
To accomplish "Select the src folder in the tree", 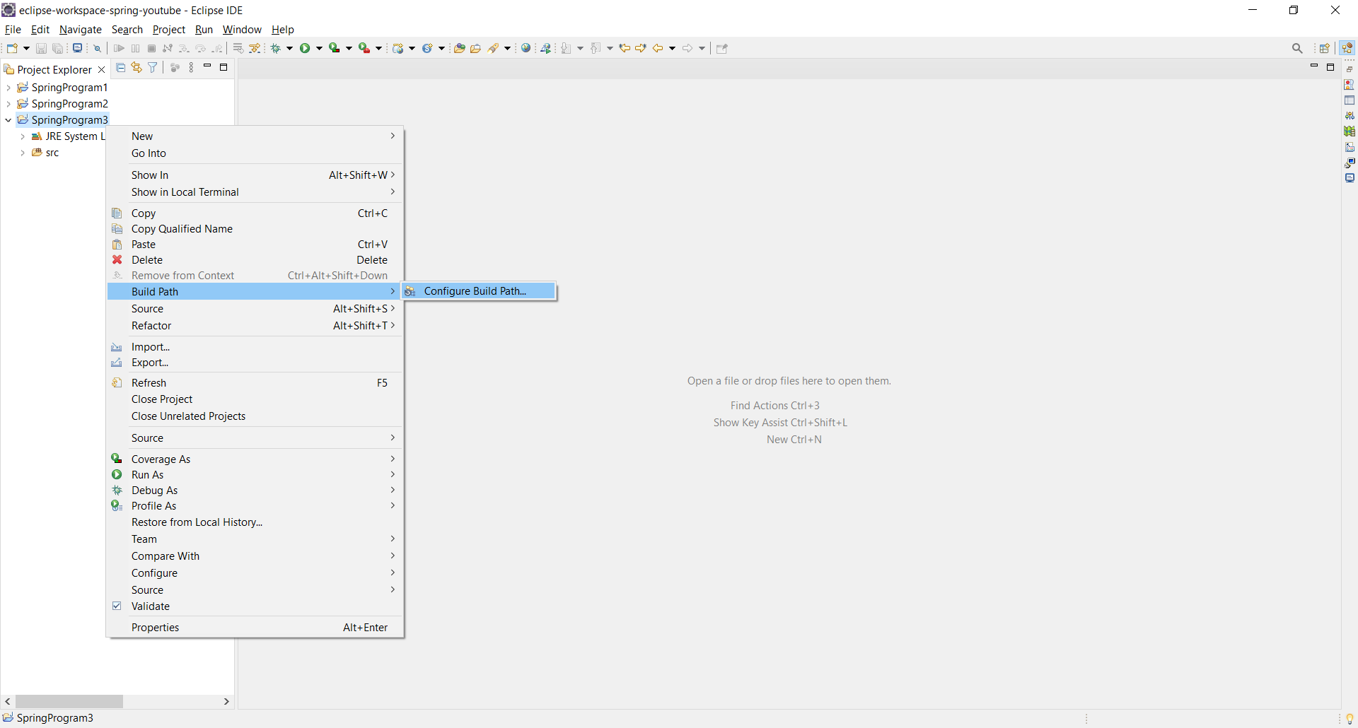I will pos(45,153).
